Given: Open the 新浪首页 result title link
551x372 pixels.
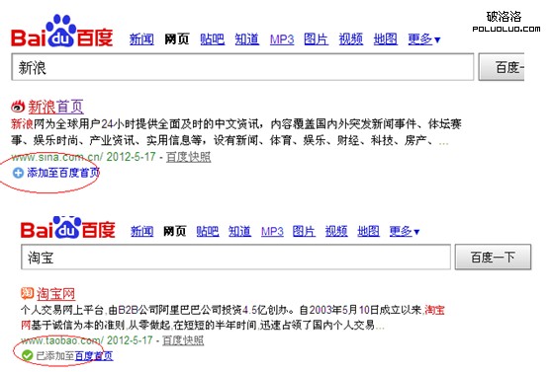Looking at the screenshot, I should 55,107.
